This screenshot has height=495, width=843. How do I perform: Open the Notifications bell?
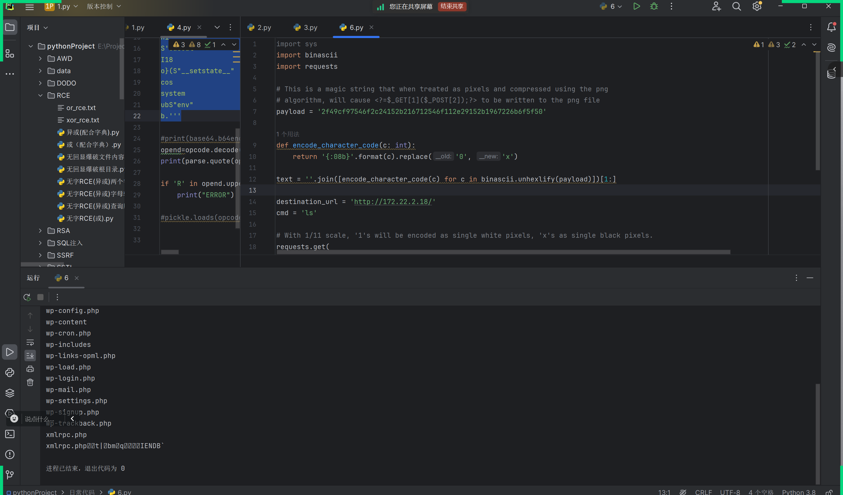[831, 27]
